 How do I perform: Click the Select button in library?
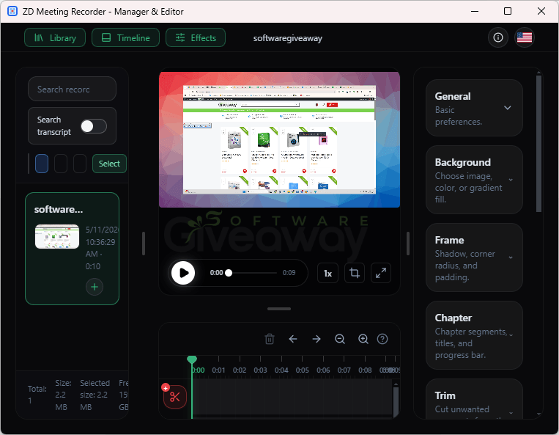[109, 164]
